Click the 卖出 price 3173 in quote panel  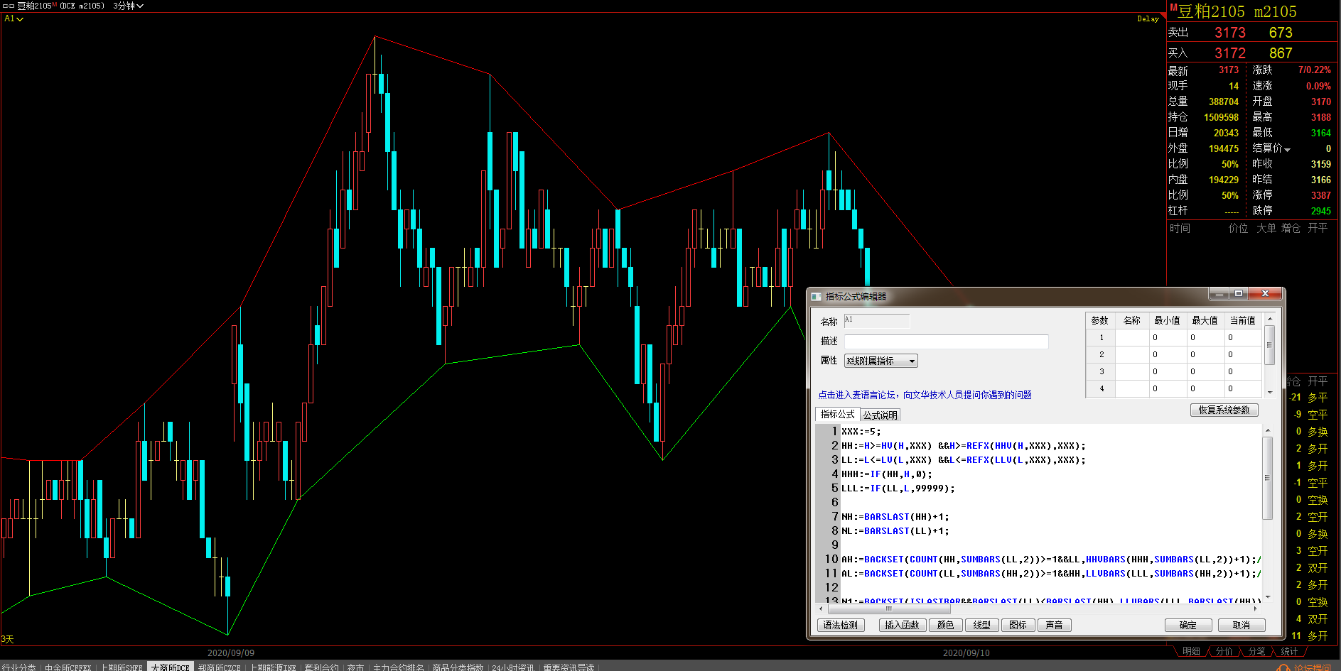[1229, 33]
